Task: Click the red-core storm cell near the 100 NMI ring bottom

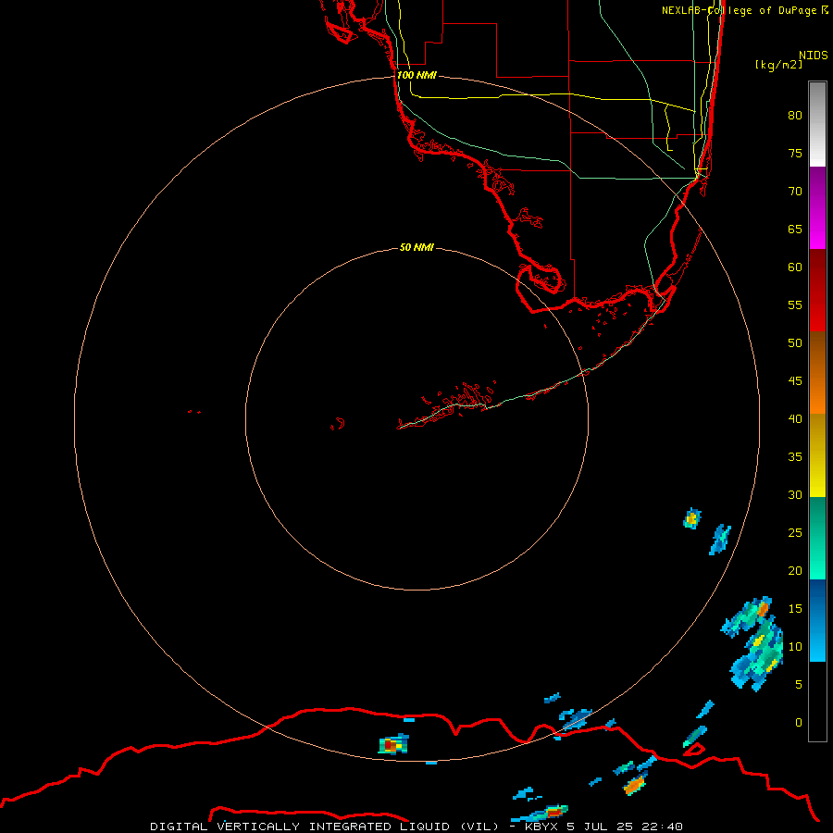Action: tap(393, 744)
